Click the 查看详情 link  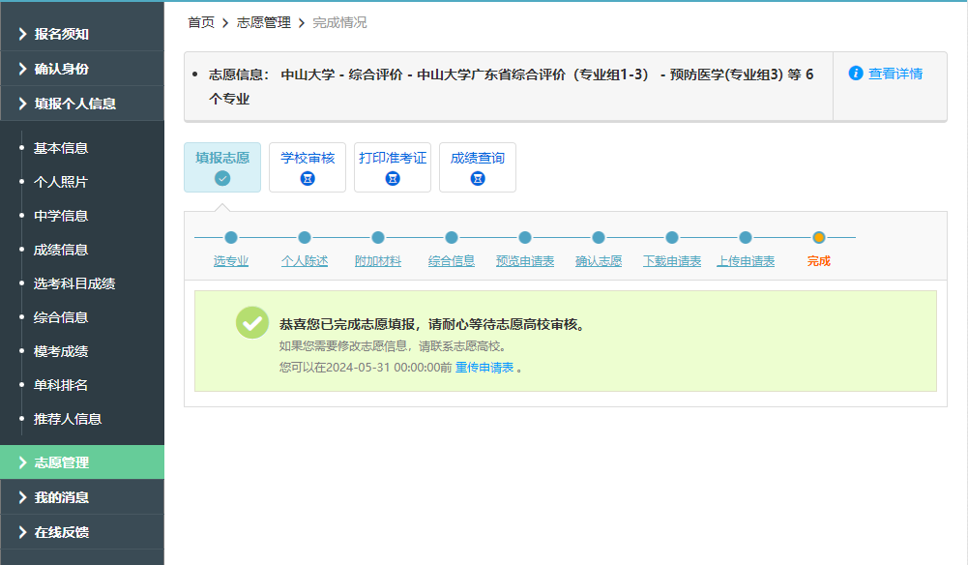(895, 74)
